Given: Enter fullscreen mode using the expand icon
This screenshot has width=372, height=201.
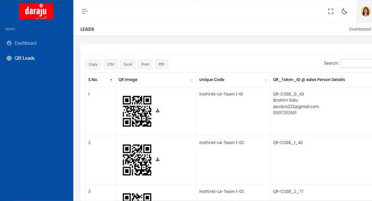Looking at the screenshot, I should coord(331,11).
